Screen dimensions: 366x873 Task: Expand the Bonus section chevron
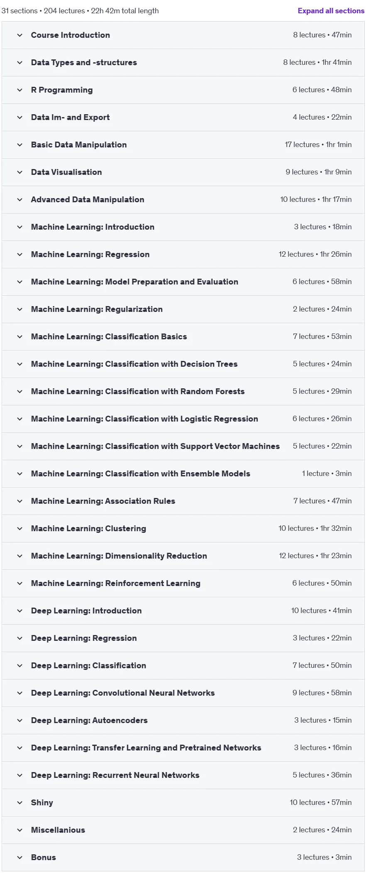[20, 858]
